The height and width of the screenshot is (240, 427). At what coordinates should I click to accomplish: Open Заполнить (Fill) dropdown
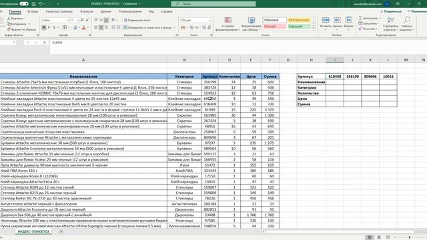coord(368,23)
